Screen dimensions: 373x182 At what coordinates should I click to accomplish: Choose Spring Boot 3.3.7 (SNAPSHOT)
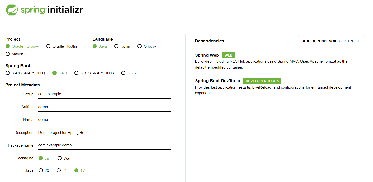(94, 73)
